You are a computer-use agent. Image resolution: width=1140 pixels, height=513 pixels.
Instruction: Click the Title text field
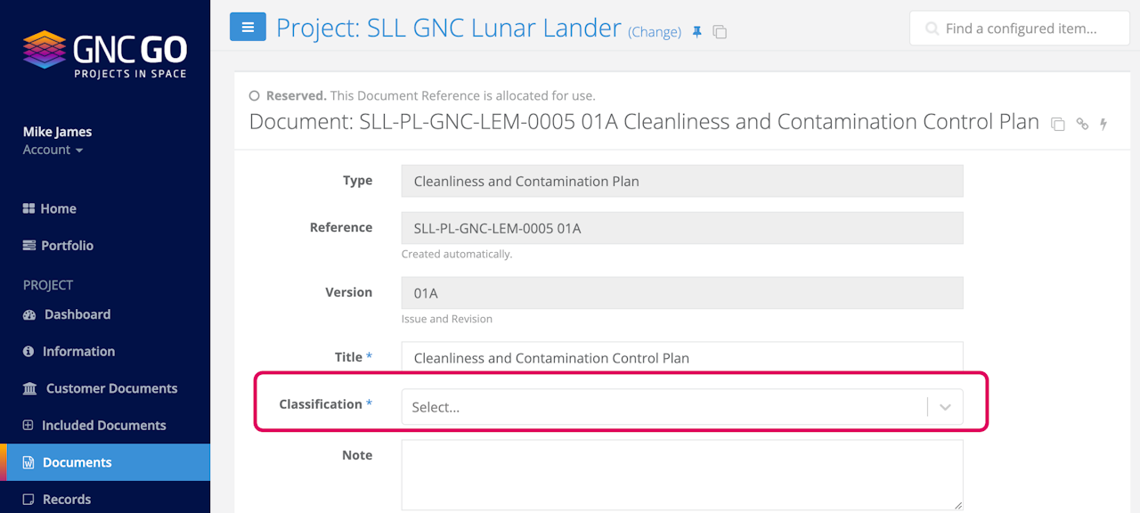click(681, 358)
